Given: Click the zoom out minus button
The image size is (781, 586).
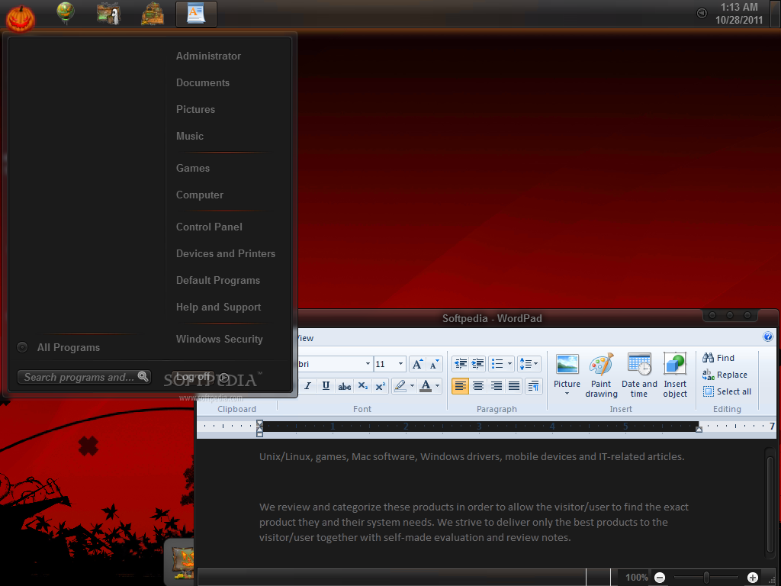Looking at the screenshot, I should click(660, 578).
